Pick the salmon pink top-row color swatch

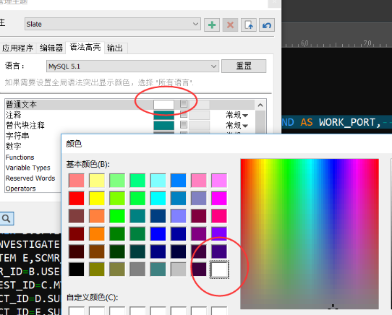[x=76, y=181]
